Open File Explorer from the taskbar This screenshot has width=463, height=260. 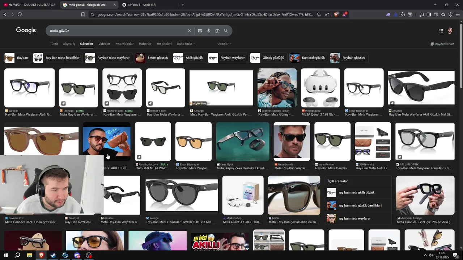pos(29,255)
